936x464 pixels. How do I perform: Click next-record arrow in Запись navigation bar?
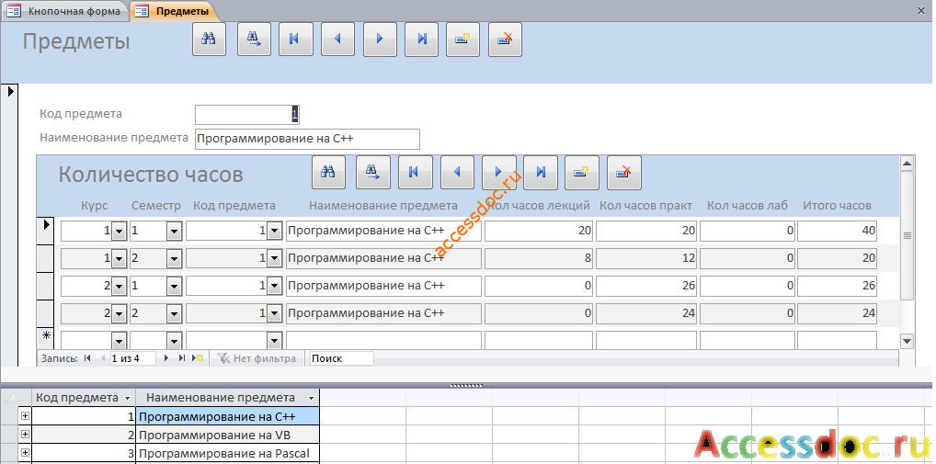[166, 357]
